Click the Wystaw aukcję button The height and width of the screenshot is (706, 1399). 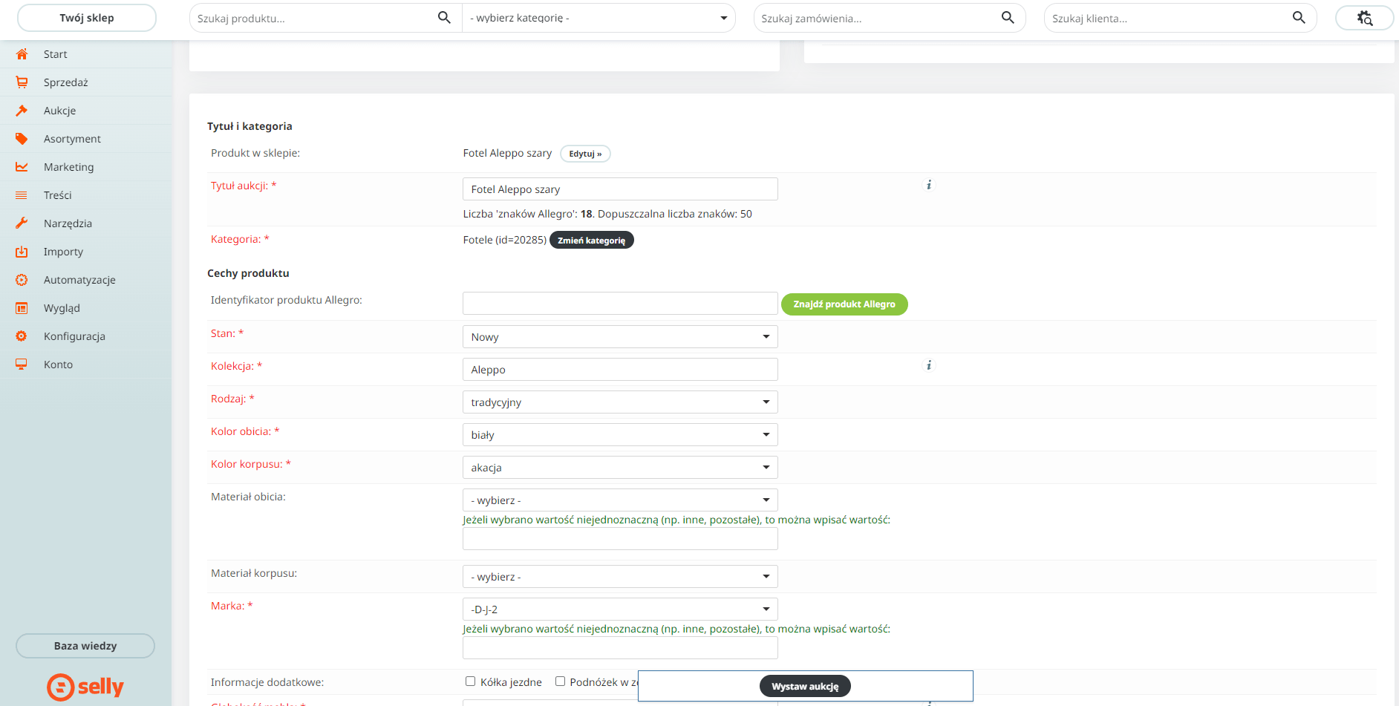[x=805, y=687]
